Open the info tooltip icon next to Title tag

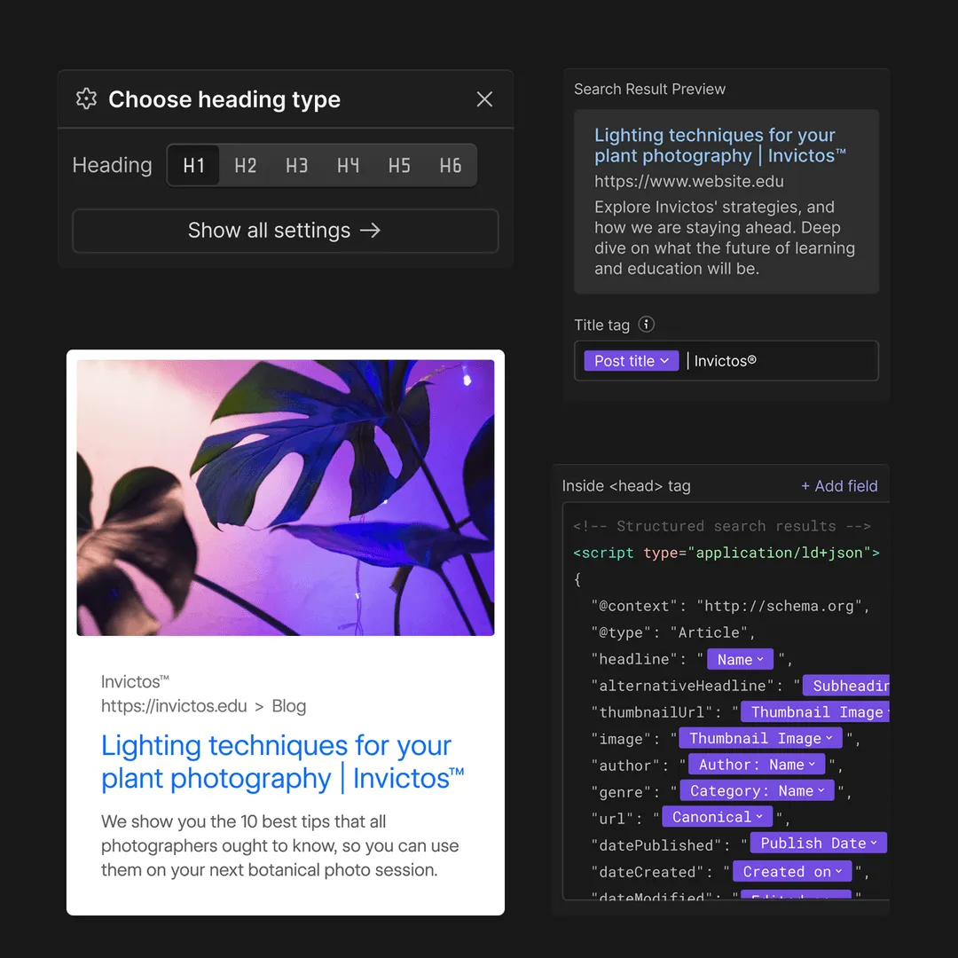coord(647,325)
